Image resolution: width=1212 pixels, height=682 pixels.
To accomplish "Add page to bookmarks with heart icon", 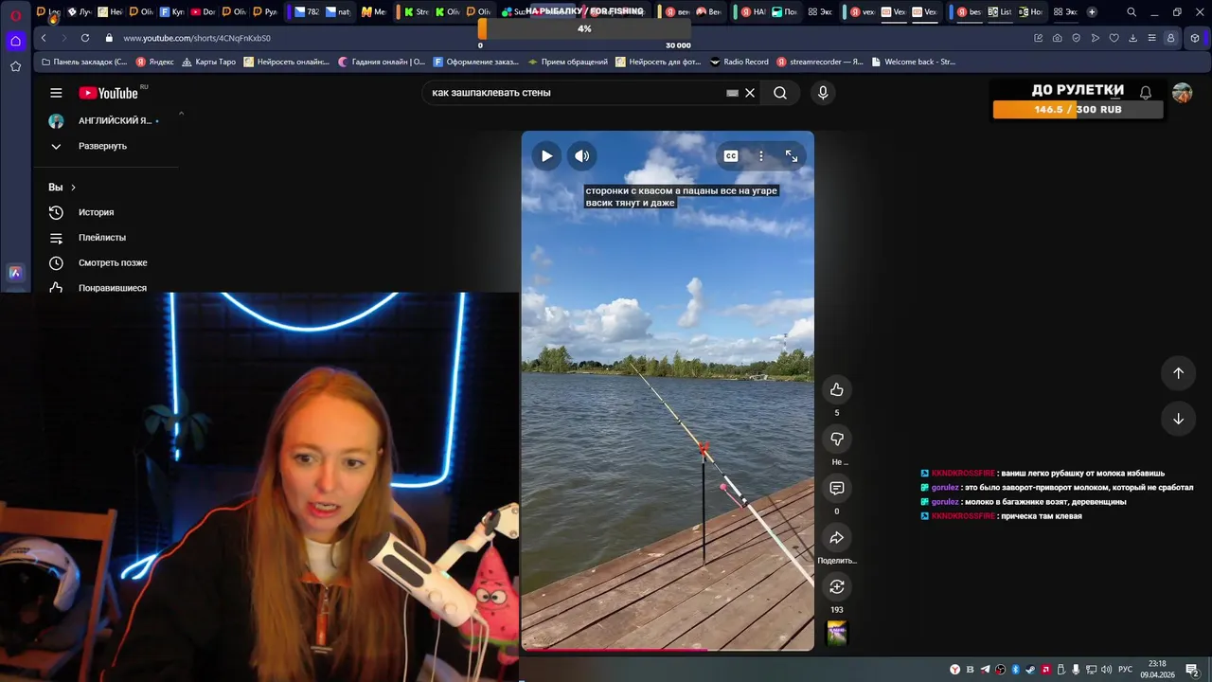I will click(1114, 38).
